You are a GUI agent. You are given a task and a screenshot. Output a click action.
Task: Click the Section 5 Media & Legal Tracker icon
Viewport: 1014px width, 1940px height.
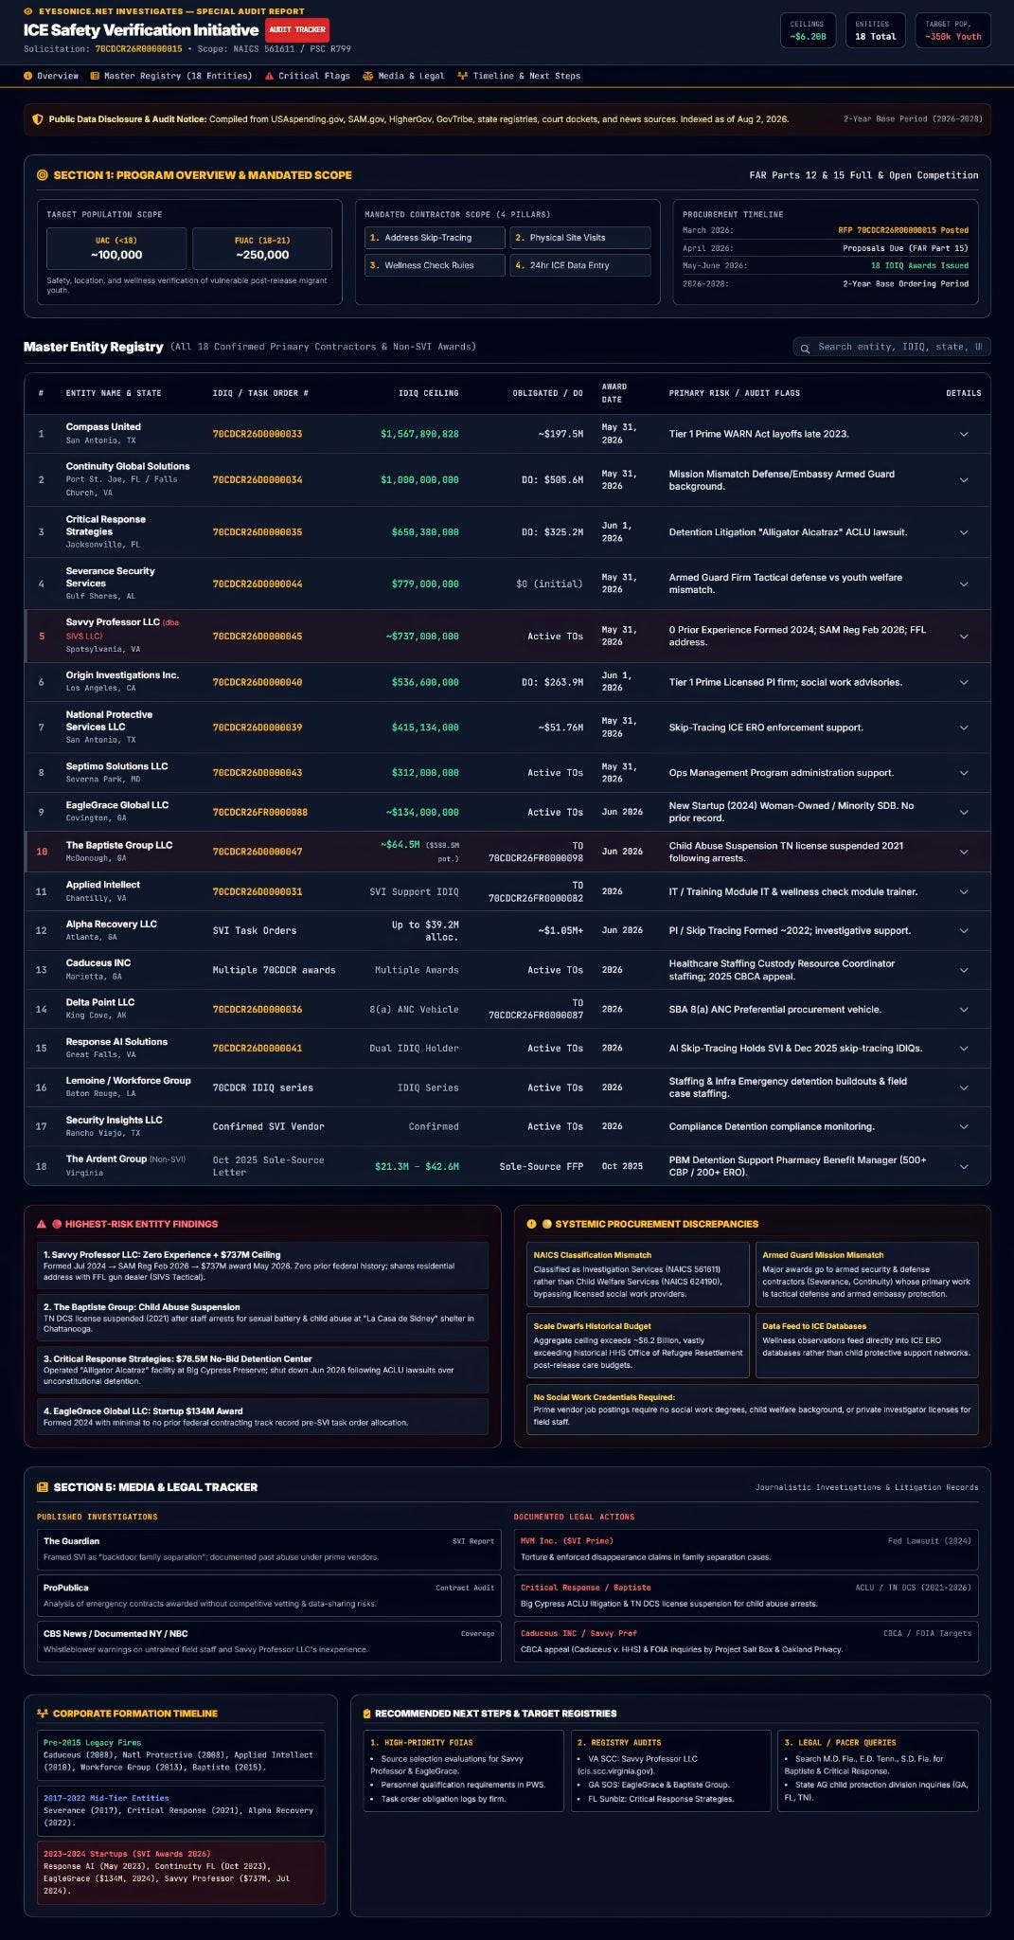42,1487
